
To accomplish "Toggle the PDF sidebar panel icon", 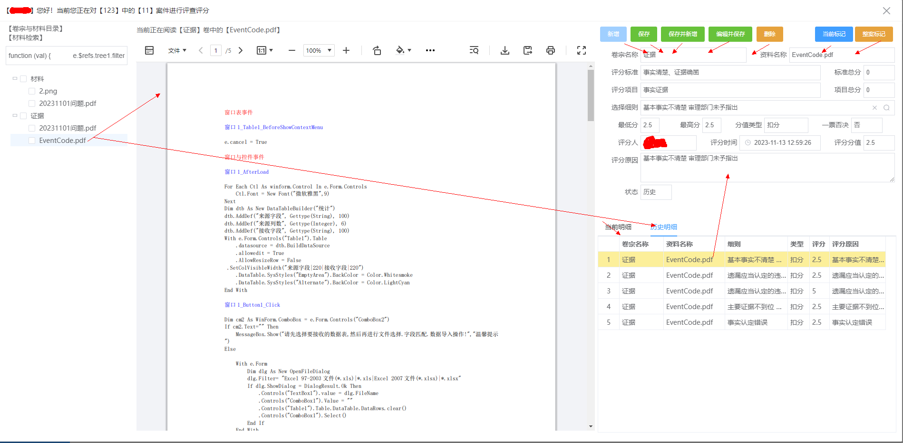I will [x=149, y=50].
